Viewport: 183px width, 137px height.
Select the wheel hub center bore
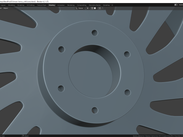(x=90, y=74)
